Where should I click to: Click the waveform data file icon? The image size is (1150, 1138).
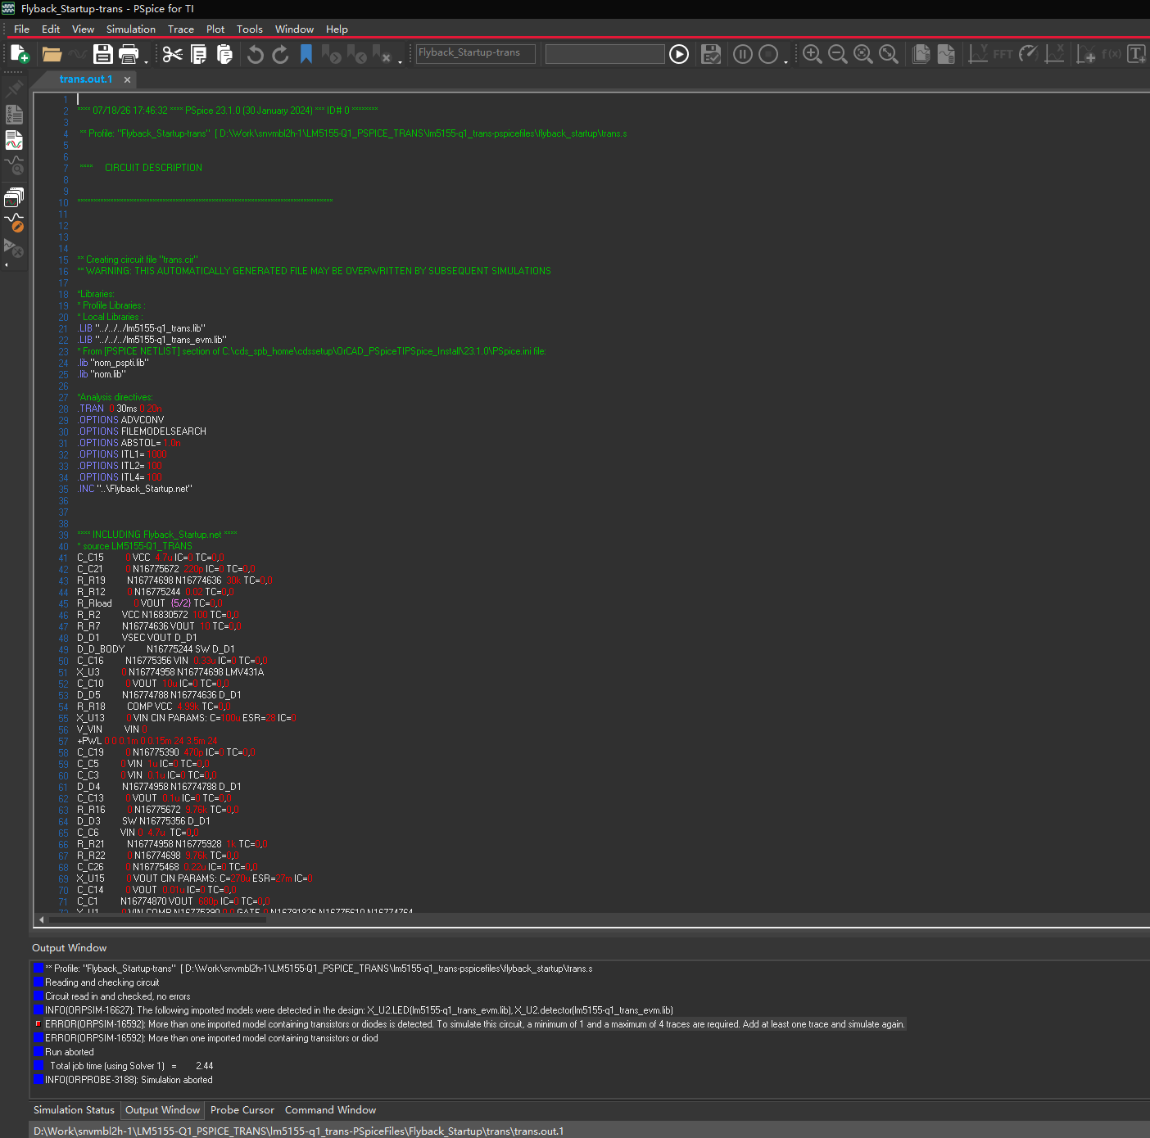(946, 54)
